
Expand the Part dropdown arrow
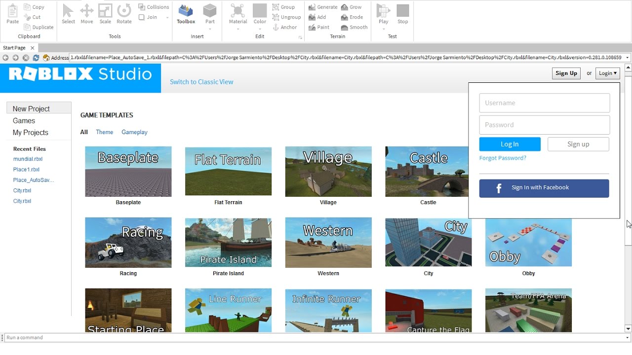pyautogui.click(x=210, y=29)
